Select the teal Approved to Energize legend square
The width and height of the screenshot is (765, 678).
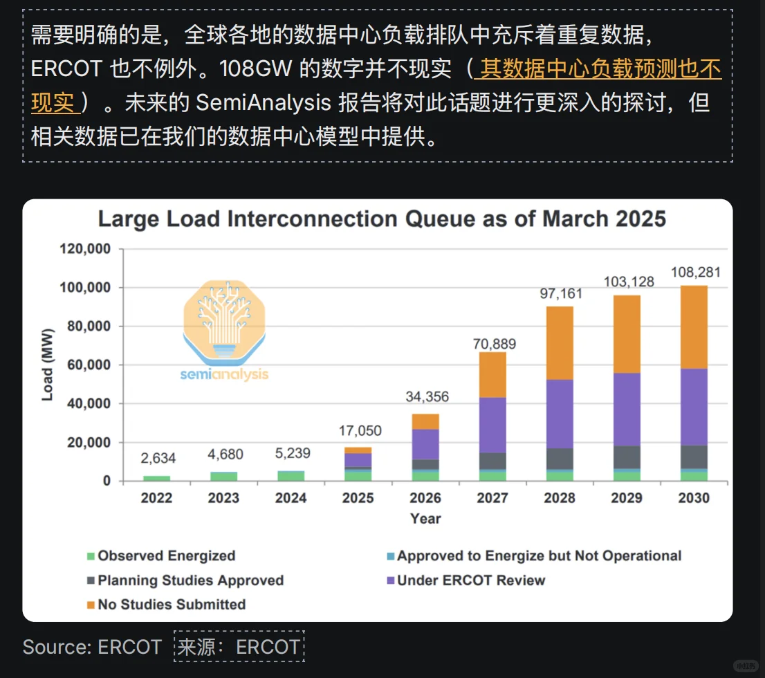coord(391,556)
